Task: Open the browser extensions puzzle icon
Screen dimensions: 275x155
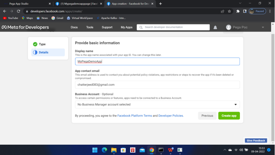Action: coord(238,11)
